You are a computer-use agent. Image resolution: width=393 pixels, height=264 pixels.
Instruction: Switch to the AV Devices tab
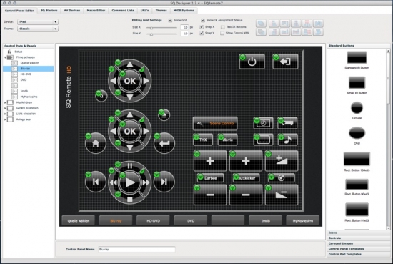pyautogui.click(x=72, y=11)
